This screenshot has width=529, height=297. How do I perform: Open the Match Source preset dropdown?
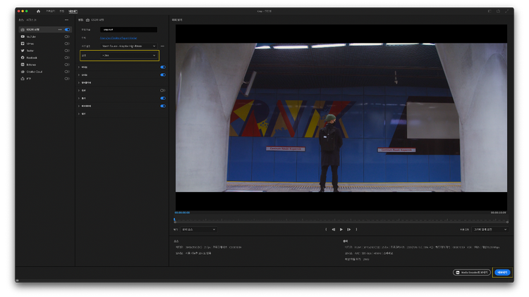pyautogui.click(x=128, y=46)
